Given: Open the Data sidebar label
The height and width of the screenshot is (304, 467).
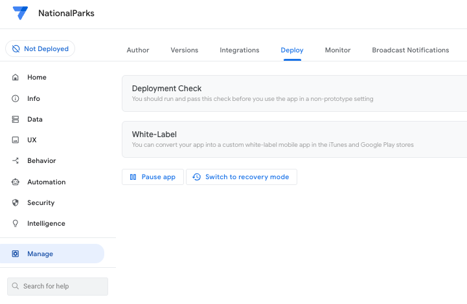Looking at the screenshot, I should (x=35, y=119).
